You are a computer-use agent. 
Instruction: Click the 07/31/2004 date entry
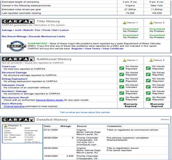pos(51,130)
